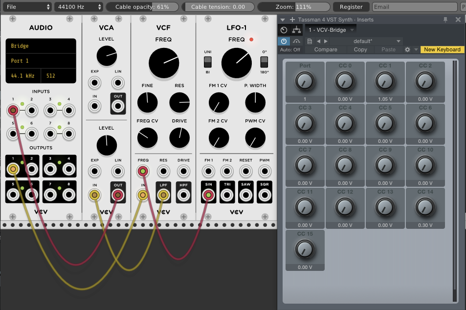This screenshot has height=310, width=466.
Task: Click the LFO-1 P. WIDTH knob
Action: click(x=255, y=103)
